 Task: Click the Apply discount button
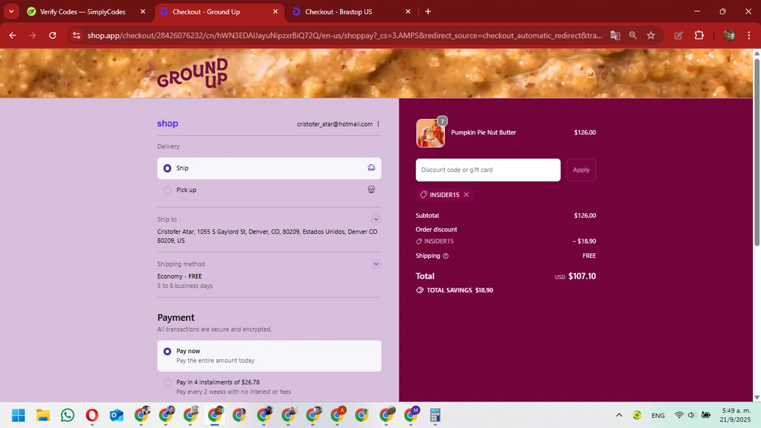[581, 170]
